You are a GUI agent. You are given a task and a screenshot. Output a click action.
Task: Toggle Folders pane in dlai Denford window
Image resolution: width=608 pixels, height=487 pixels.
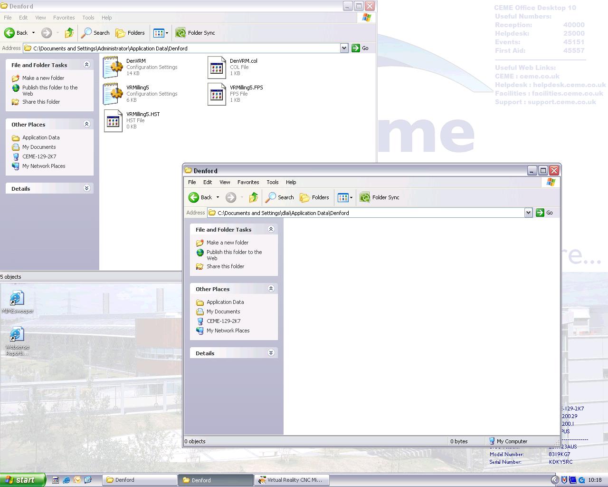click(314, 197)
